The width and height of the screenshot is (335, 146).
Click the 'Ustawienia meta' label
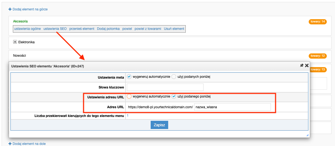(111, 77)
